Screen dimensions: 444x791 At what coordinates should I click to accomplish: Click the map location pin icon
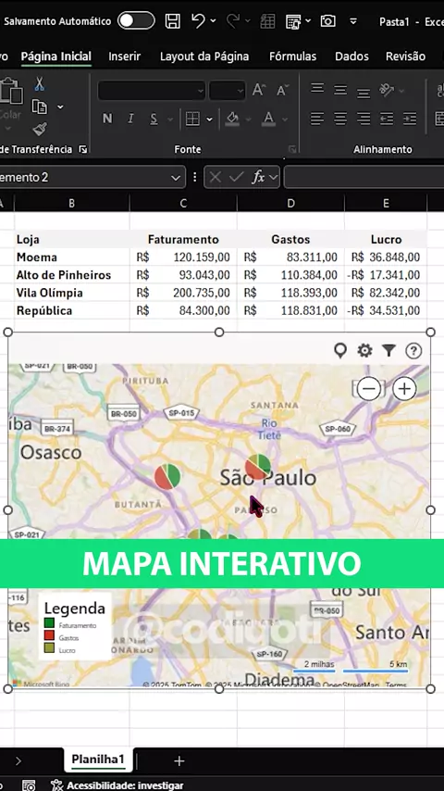coord(340,351)
